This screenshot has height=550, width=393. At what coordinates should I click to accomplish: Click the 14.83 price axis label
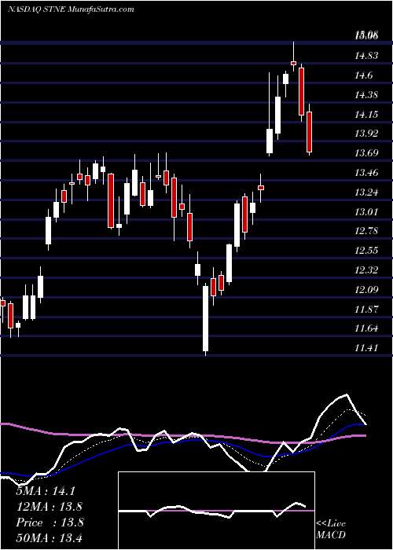click(366, 56)
